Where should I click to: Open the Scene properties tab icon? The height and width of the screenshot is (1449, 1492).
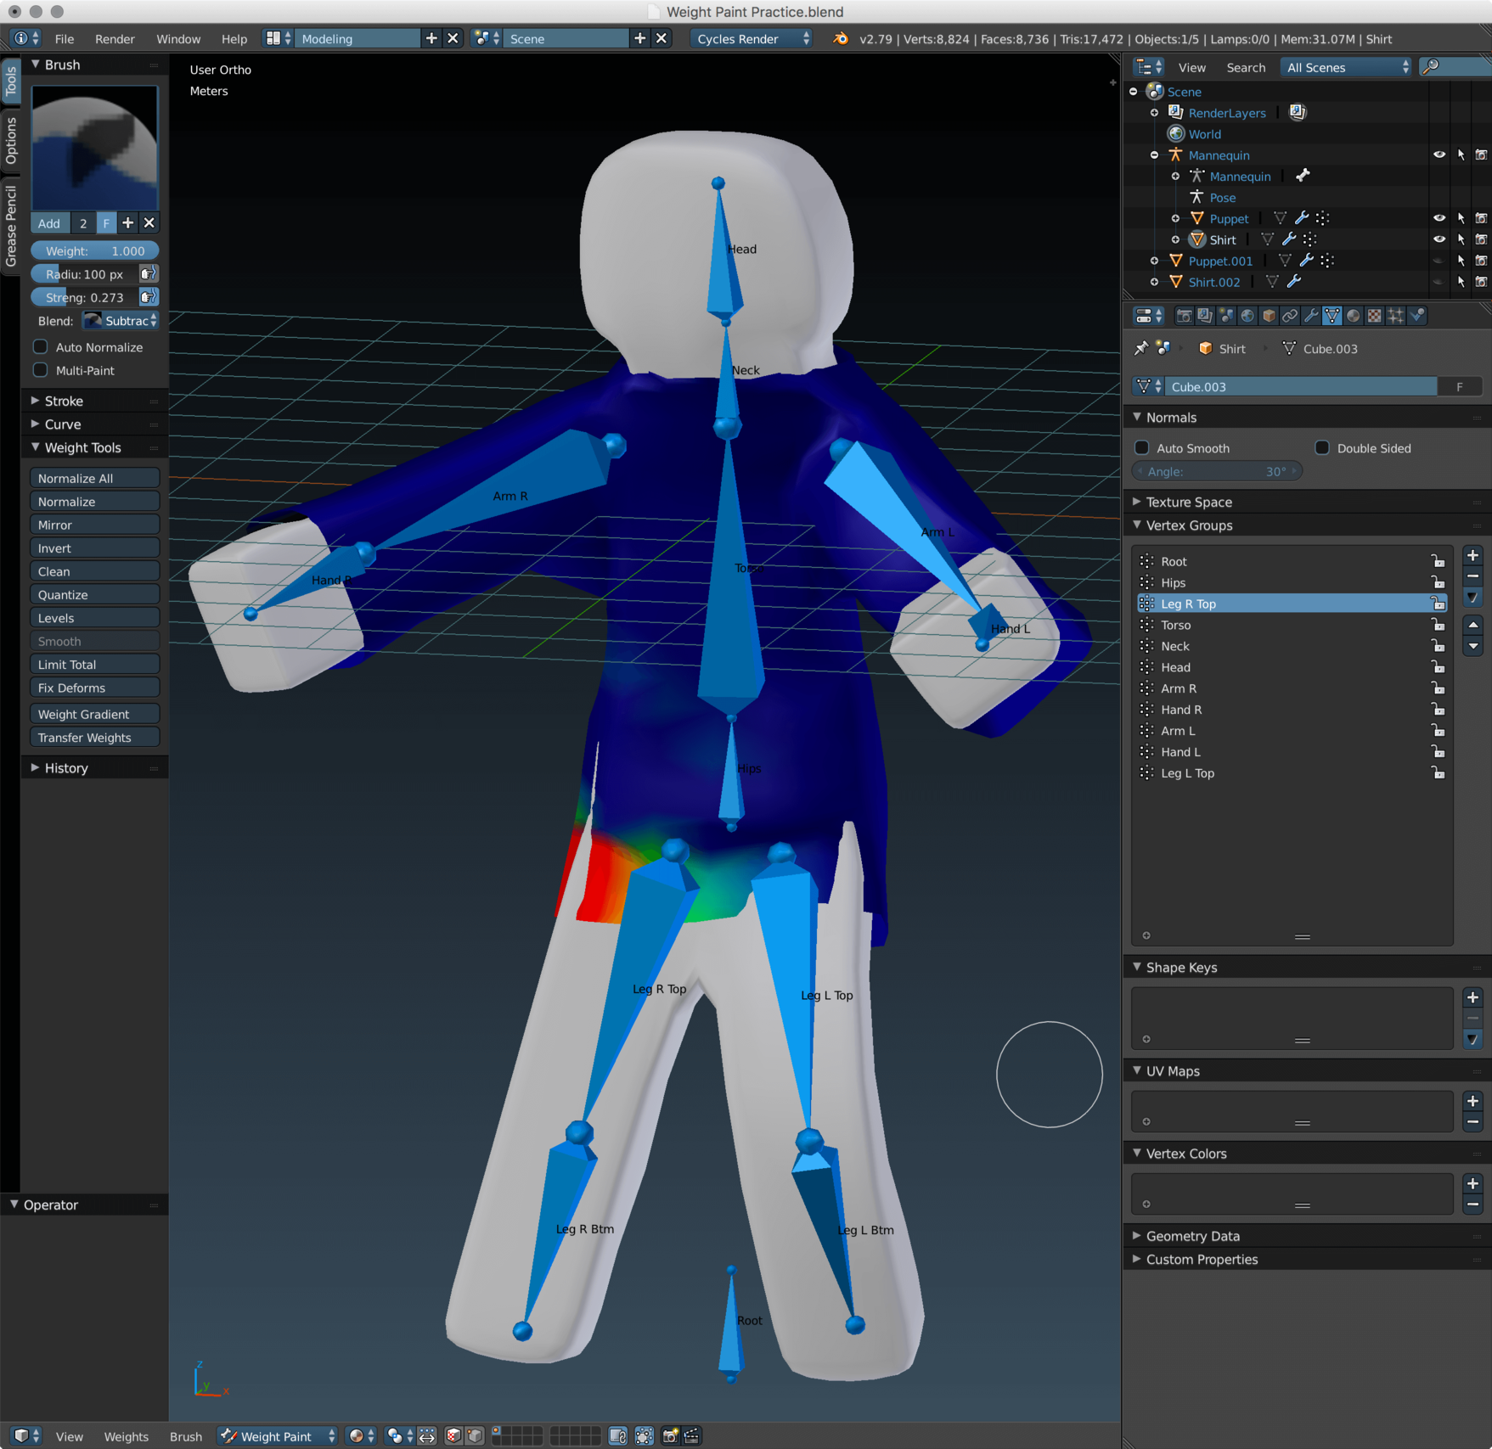(x=1226, y=316)
